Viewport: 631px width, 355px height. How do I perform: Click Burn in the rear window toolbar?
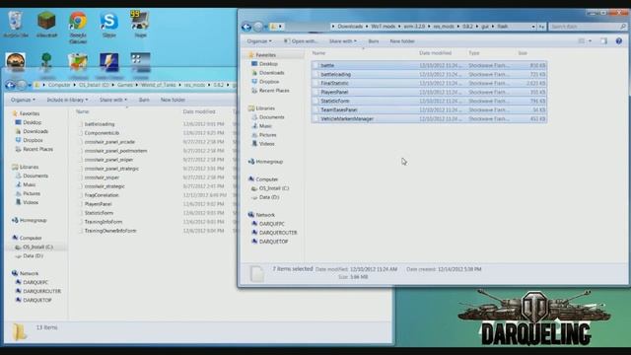144,100
